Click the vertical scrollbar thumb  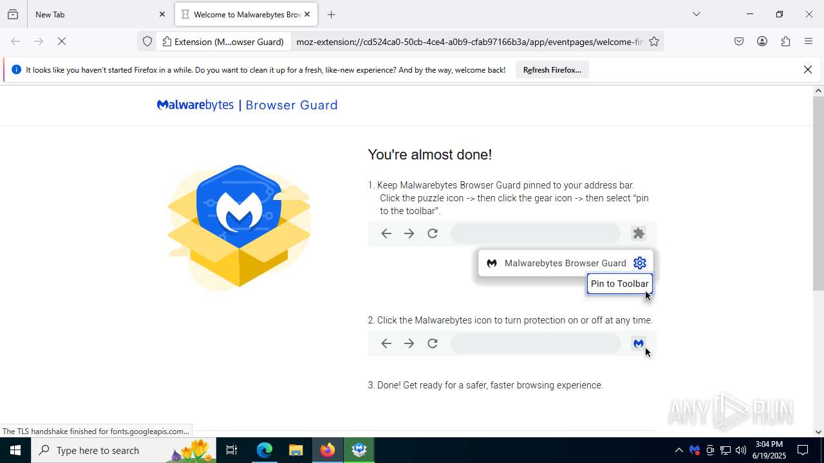click(818, 193)
